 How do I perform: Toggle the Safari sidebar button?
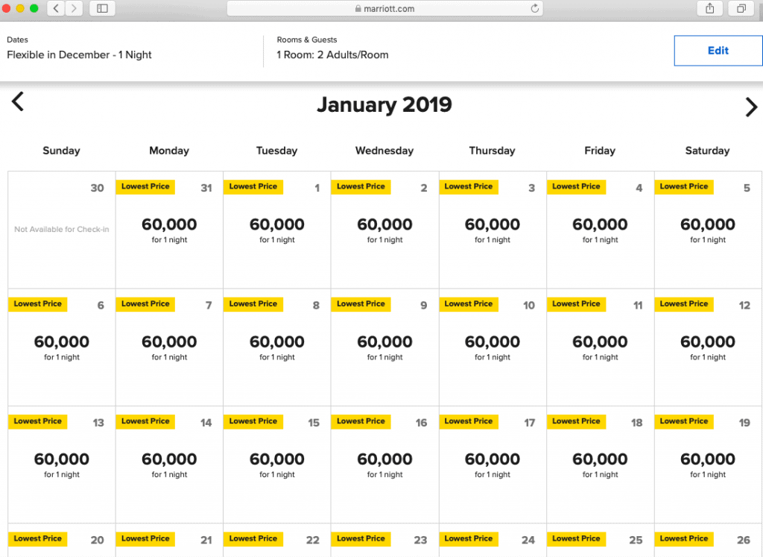(x=102, y=8)
